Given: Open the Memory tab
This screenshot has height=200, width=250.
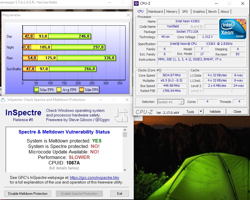Looking at the screenshot, I should (x=172, y=12).
